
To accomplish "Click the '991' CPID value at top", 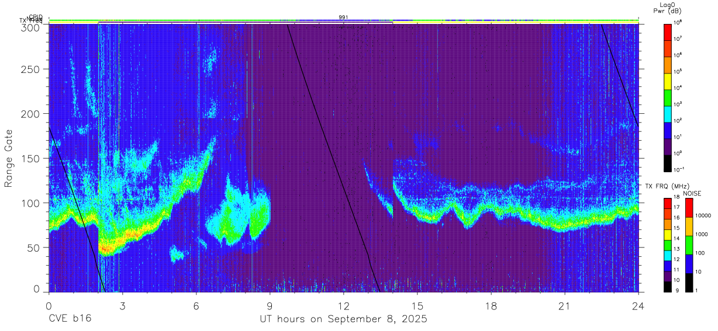I will [344, 18].
